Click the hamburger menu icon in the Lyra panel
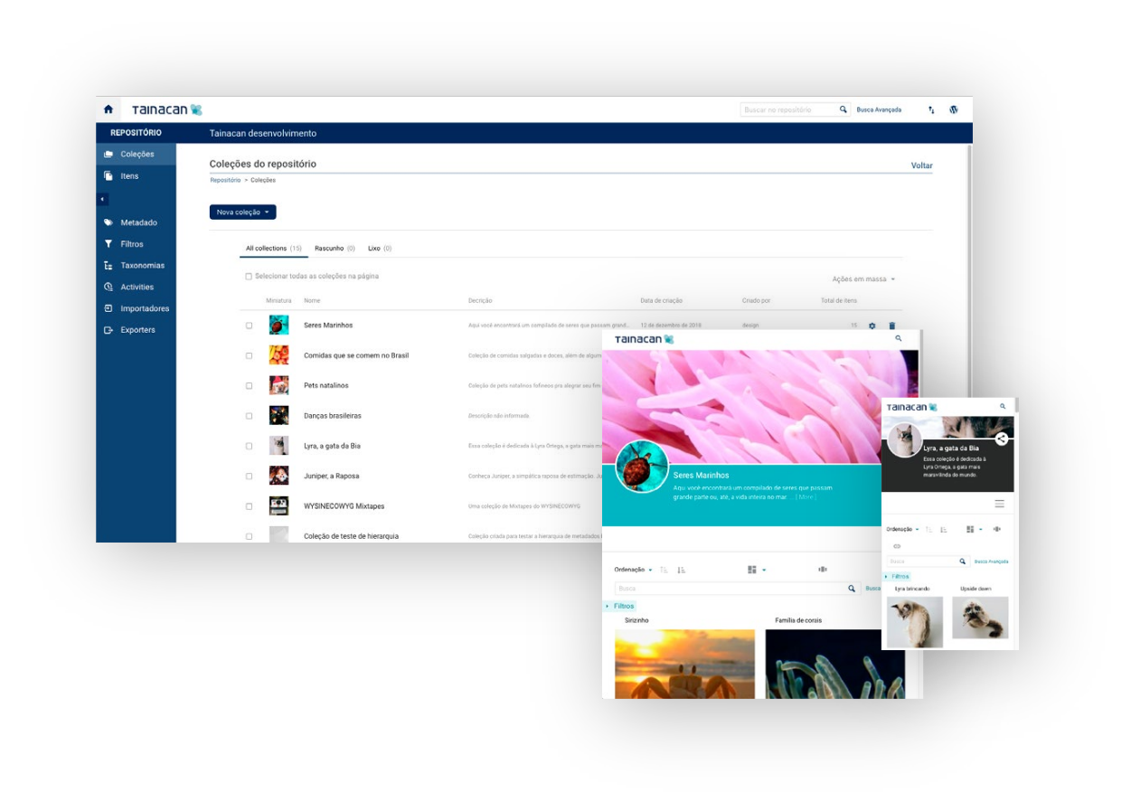The width and height of the screenshot is (1131, 812). (x=999, y=504)
